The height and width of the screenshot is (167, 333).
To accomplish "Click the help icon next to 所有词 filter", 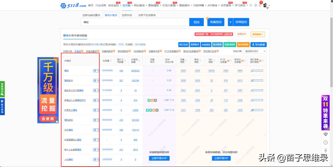I will coord(82,51).
